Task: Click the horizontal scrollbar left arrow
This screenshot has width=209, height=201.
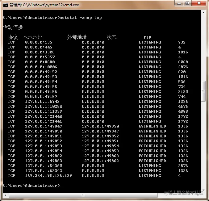Action: tap(6, 195)
